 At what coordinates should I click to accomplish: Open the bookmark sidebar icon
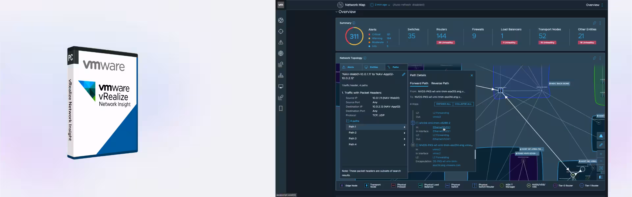pyautogui.click(x=281, y=108)
